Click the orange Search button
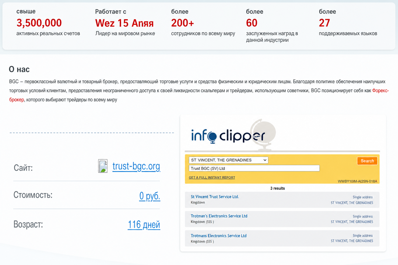Image resolution: width=398 pixels, height=265 pixels. click(367, 161)
